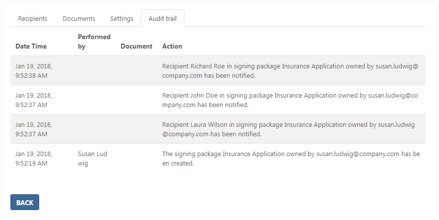Switch to the Recipients tab
Image resolution: width=439 pixels, height=220 pixels.
[33, 18]
